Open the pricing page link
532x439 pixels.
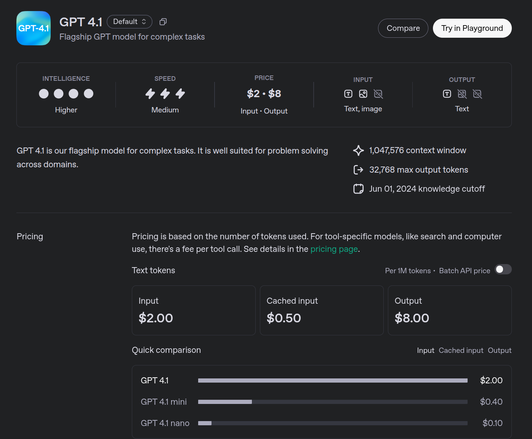click(334, 249)
